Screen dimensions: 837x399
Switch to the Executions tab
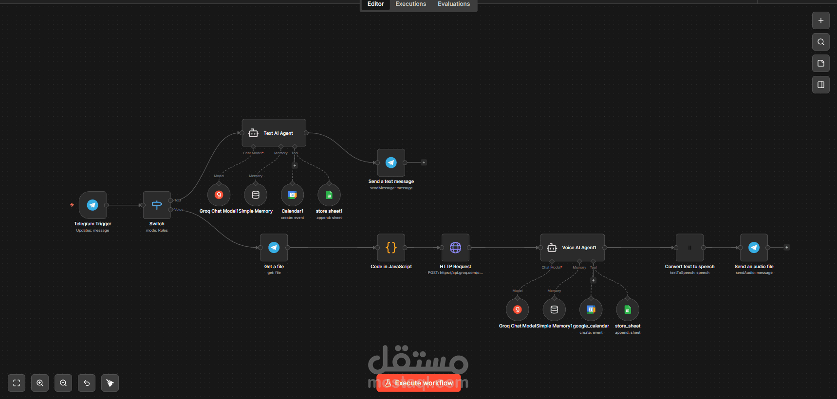tap(410, 4)
